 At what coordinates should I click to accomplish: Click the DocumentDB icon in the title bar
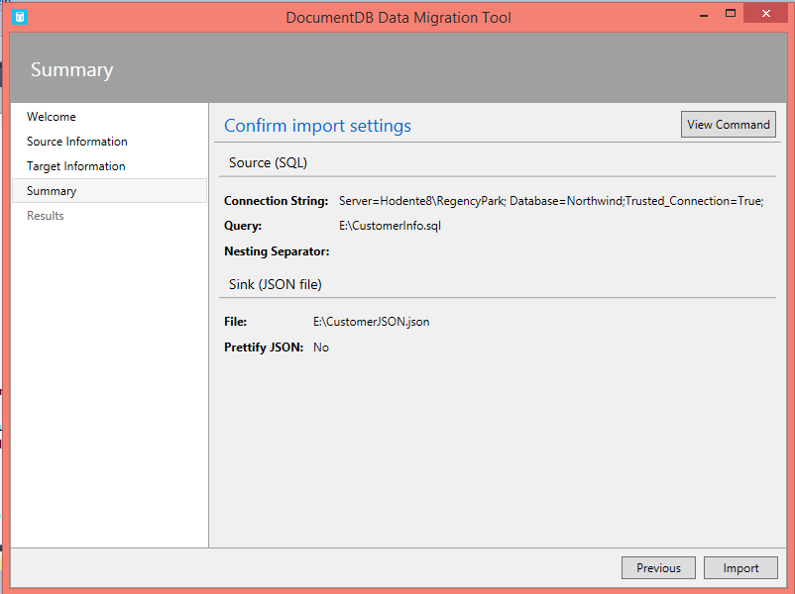pos(18,17)
